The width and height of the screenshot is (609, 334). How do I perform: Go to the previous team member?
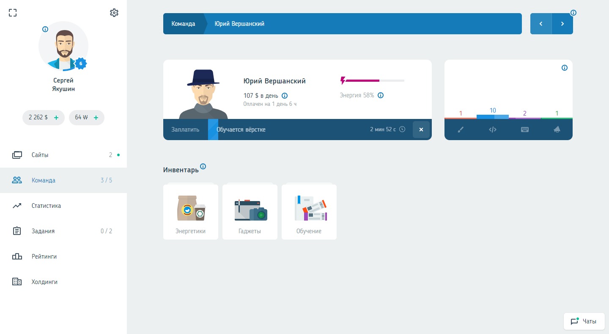click(x=541, y=24)
